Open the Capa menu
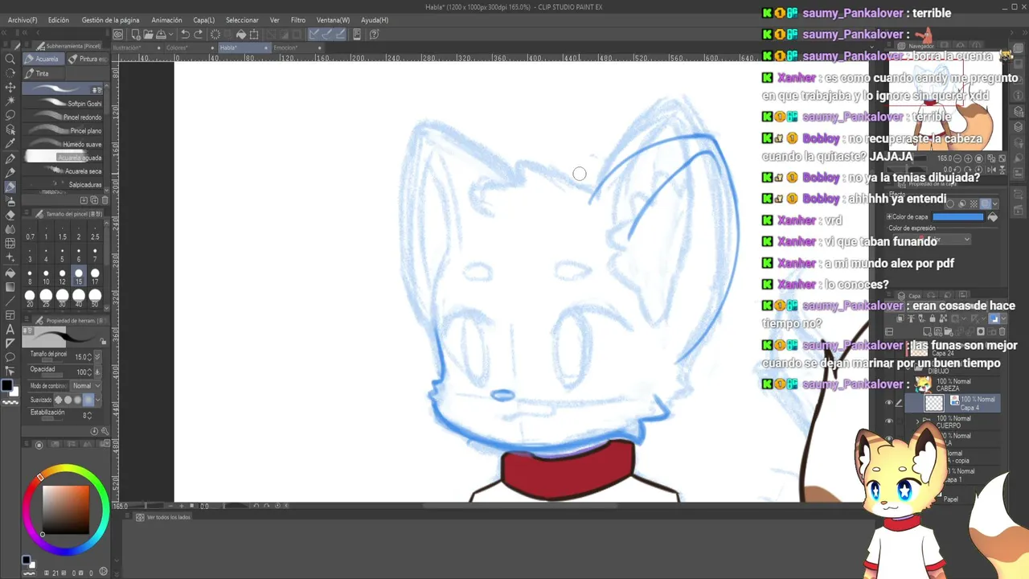Screen dimensions: 1029x579 [x=204, y=20]
